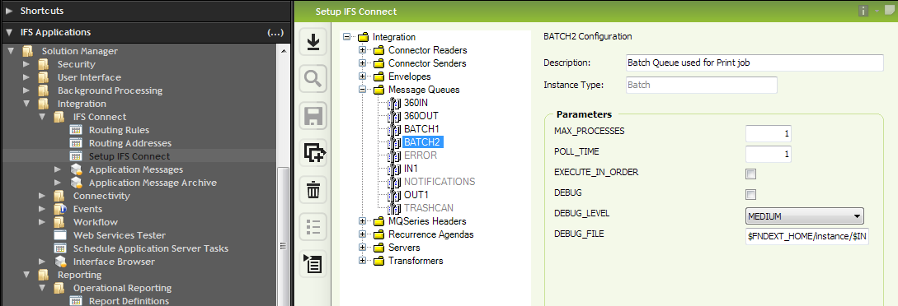Expand the Connector Readers tree node
This screenshot has height=306, width=898.
(362, 50)
